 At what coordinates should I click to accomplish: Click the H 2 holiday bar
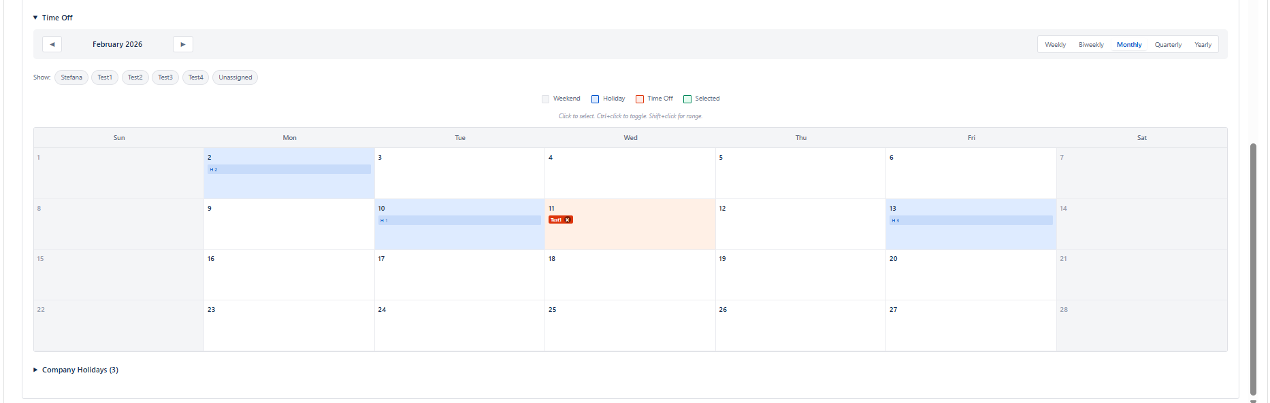[289, 169]
